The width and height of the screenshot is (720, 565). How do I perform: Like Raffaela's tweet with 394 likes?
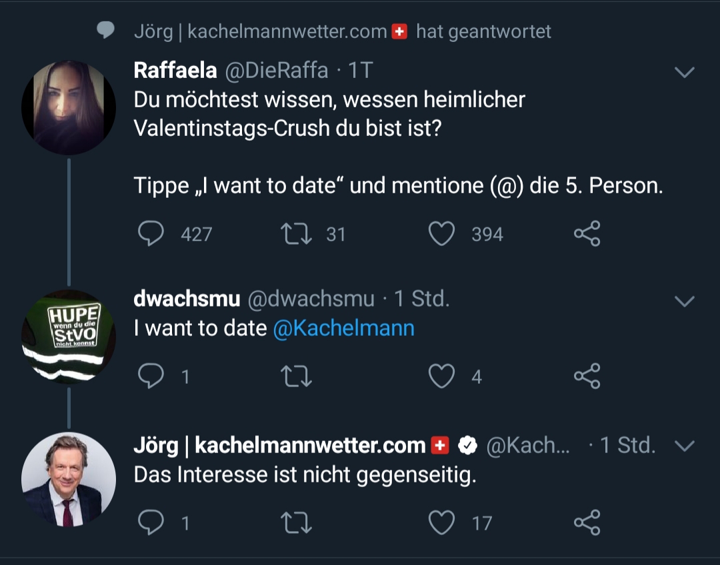pos(441,234)
